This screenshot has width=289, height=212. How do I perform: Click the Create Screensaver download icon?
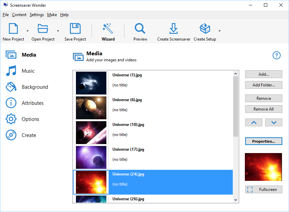tap(174, 29)
